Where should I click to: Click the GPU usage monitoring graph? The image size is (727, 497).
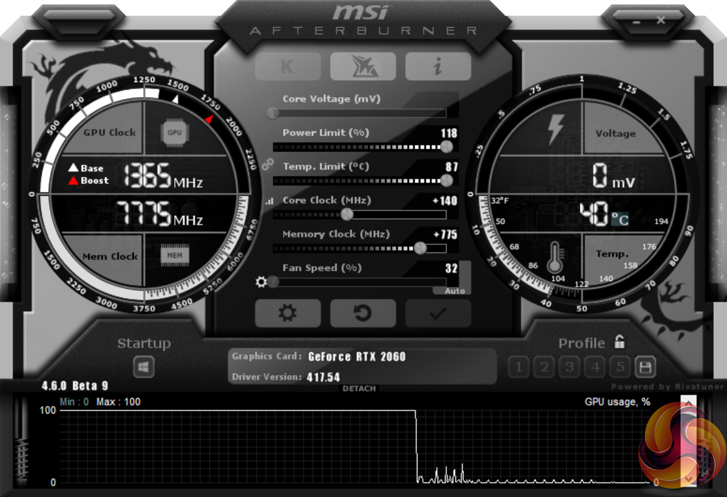click(x=354, y=447)
